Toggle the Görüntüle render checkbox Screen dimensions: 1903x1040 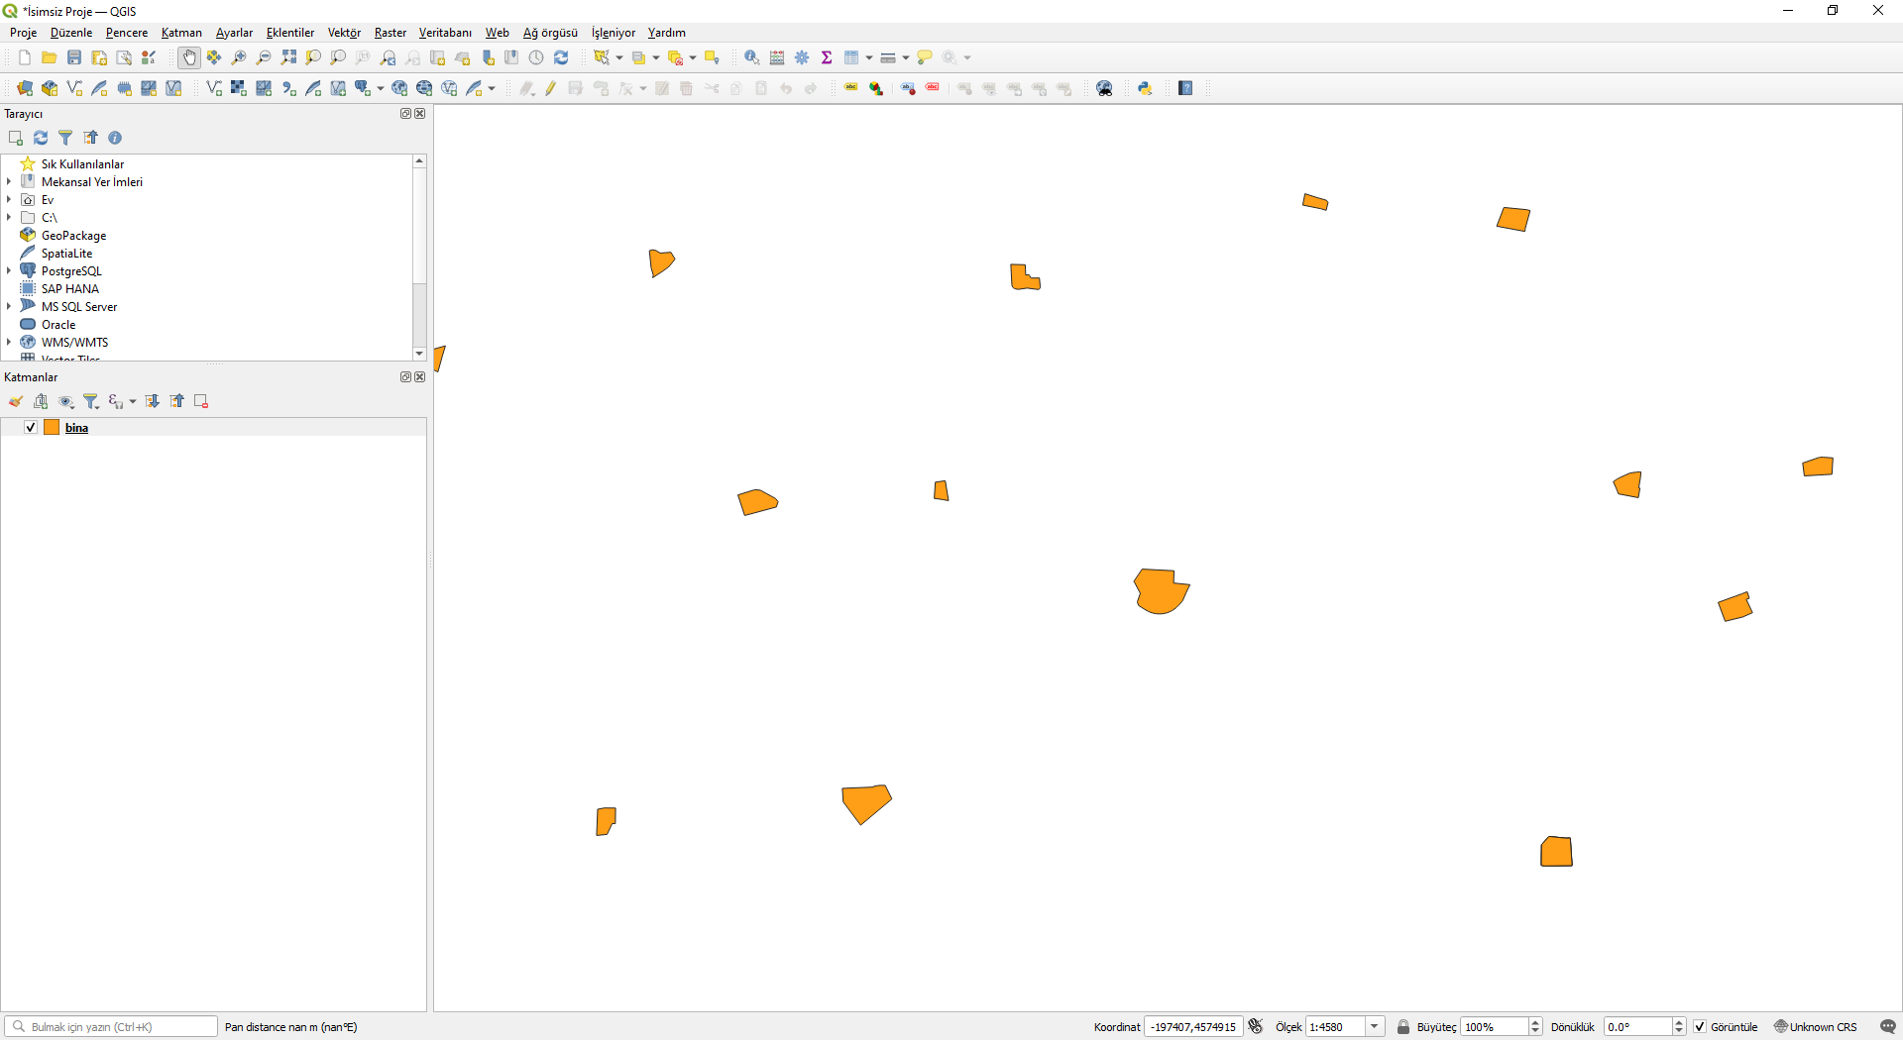pos(1700,1026)
